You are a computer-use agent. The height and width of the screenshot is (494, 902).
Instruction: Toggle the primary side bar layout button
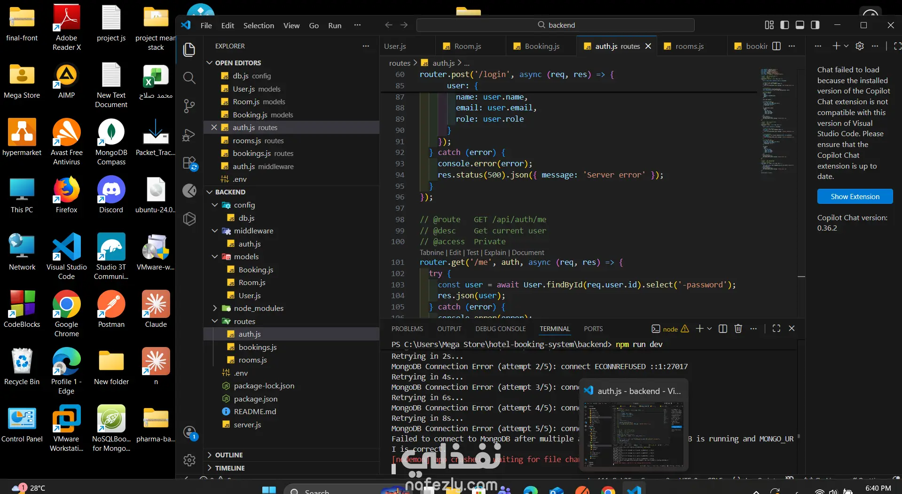pos(784,25)
